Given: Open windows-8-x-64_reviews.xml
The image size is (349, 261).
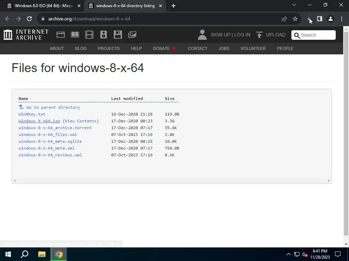Looking at the screenshot, I should pyautogui.click(x=50, y=155).
